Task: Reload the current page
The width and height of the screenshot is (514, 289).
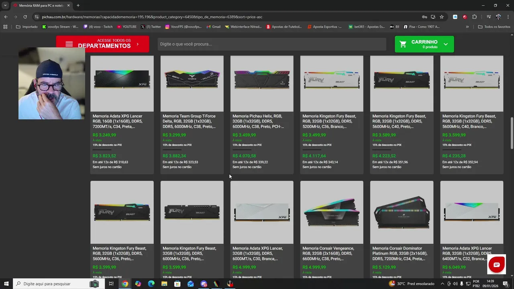Action: coord(25,17)
